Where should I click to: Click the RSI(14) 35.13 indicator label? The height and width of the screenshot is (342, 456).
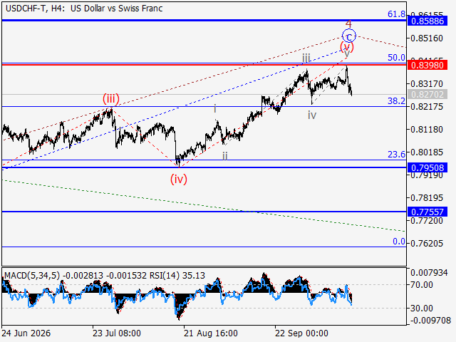point(177,275)
